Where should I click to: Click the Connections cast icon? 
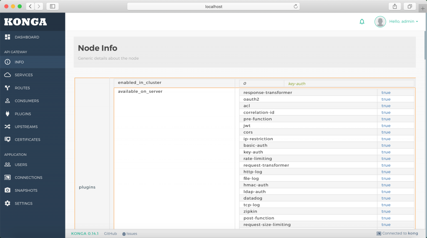(x=8, y=177)
